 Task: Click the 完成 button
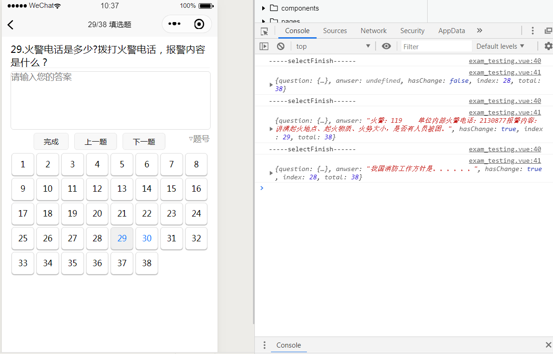51,142
